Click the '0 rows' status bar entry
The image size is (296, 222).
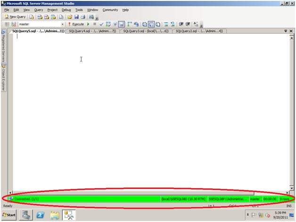(x=285, y=199)
